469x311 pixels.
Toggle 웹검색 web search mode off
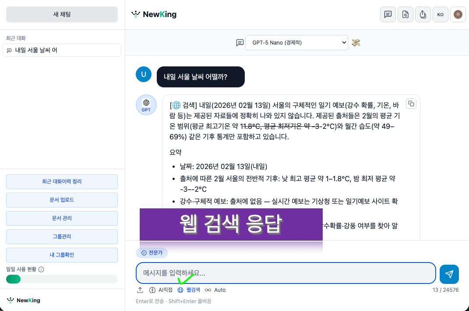coord(190,290)
